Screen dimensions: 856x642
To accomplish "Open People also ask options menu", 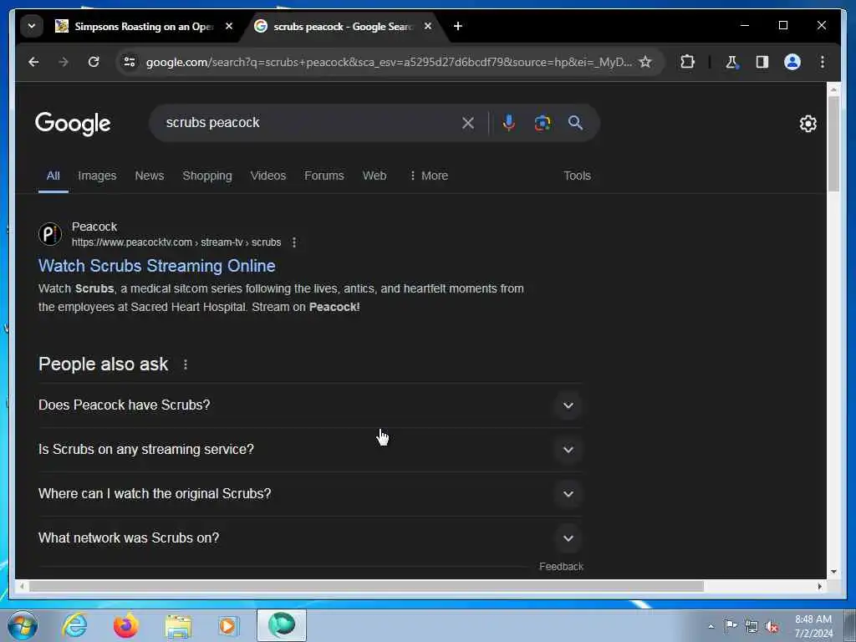I will pos(186,364).
